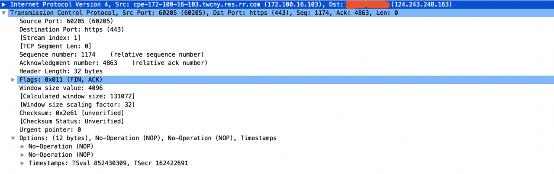Viewport: 554px width, 174px height.
Task: Expand the Internet Protocol Version 4 row
Action: [x=4, y=4]
